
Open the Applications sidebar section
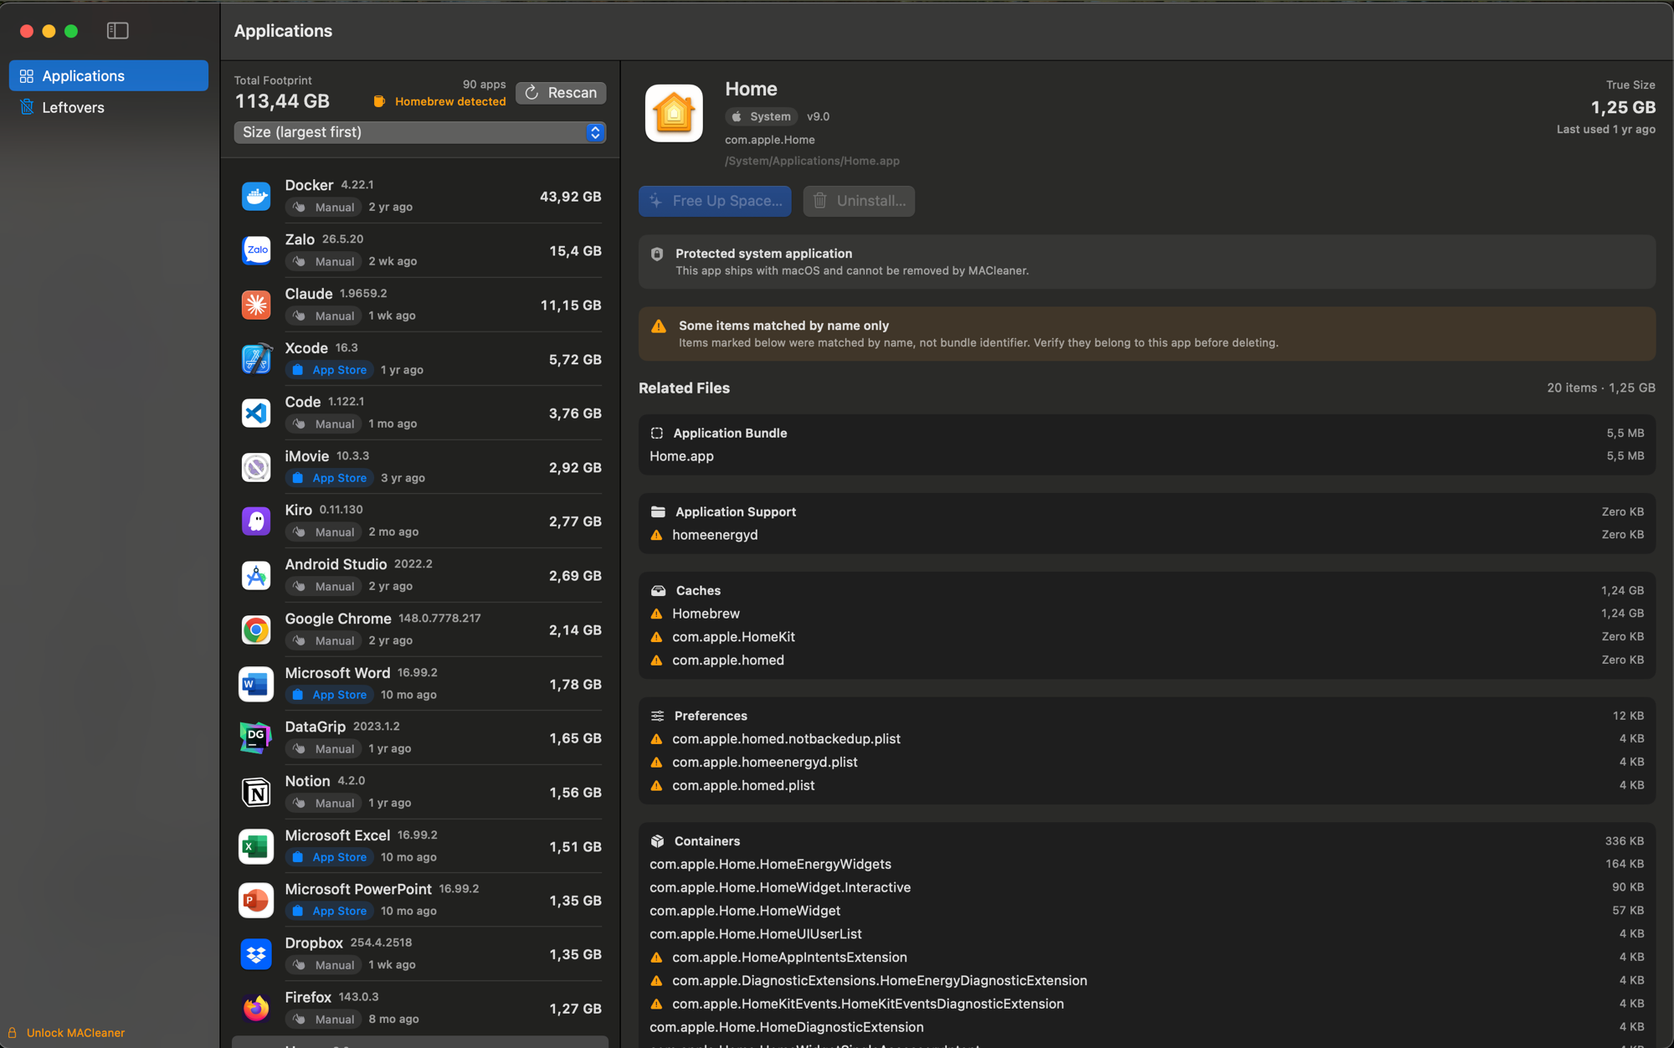109,75
